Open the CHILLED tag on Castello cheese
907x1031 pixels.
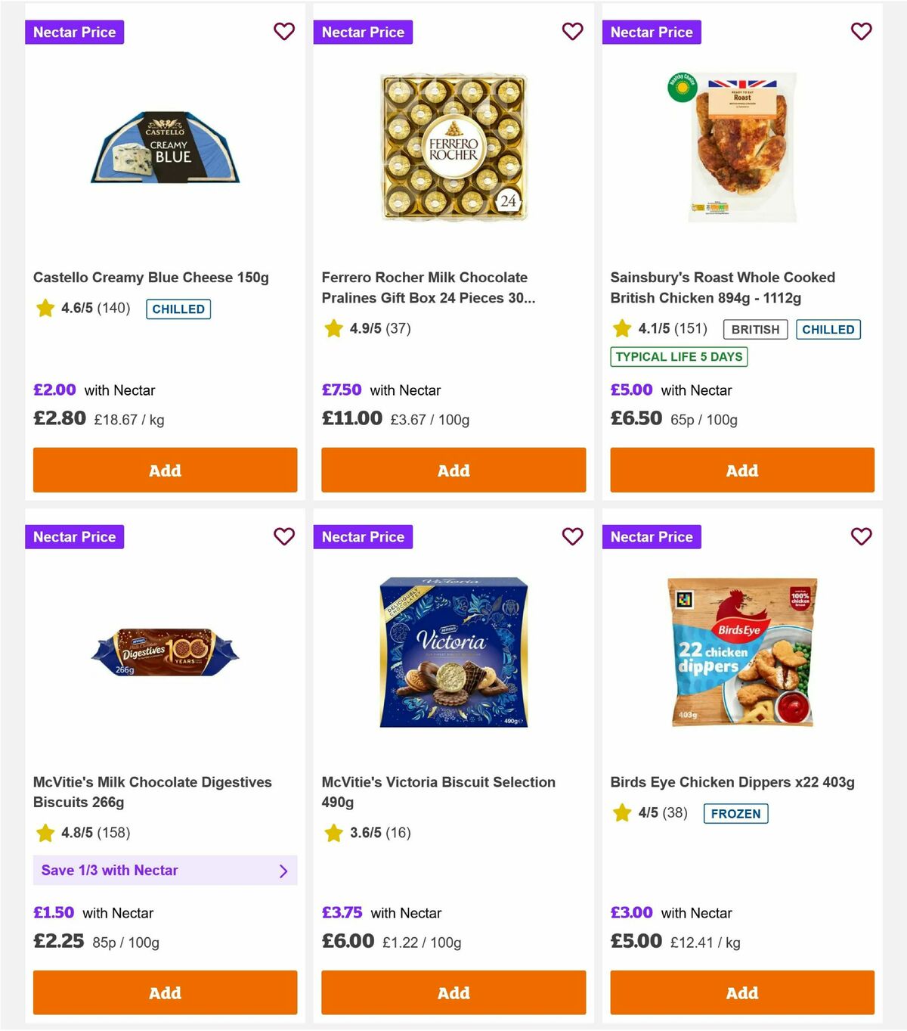click(x=178, y=309)
